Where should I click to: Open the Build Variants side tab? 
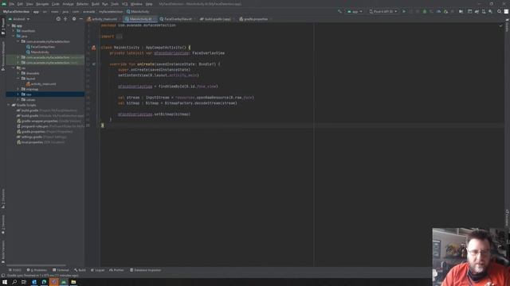(3, 251)
